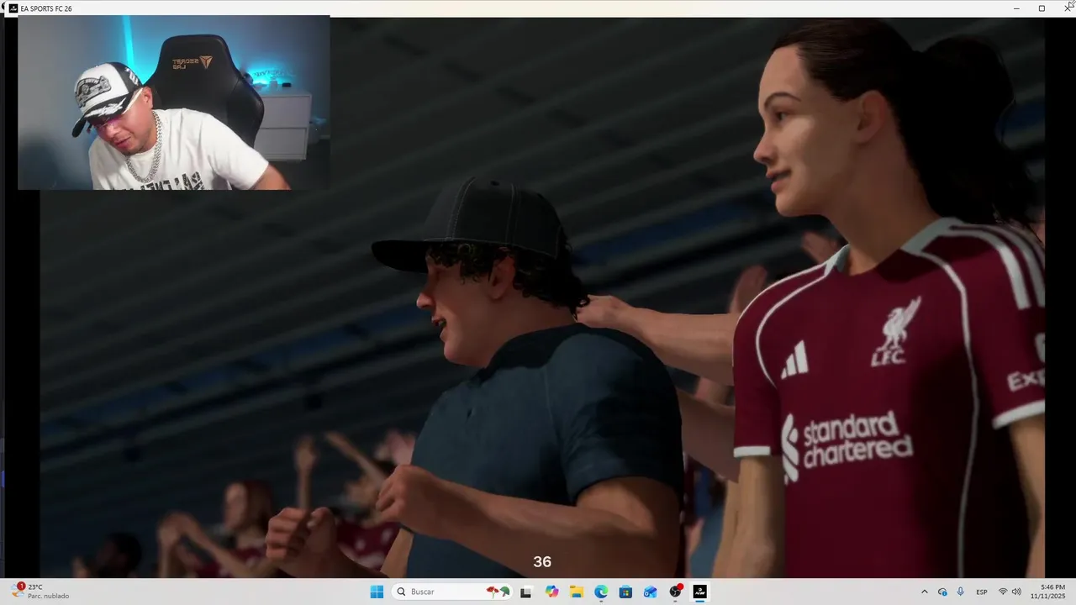
Task: Open Outlook mail app from the taskbar
Action: pos(650,592)
